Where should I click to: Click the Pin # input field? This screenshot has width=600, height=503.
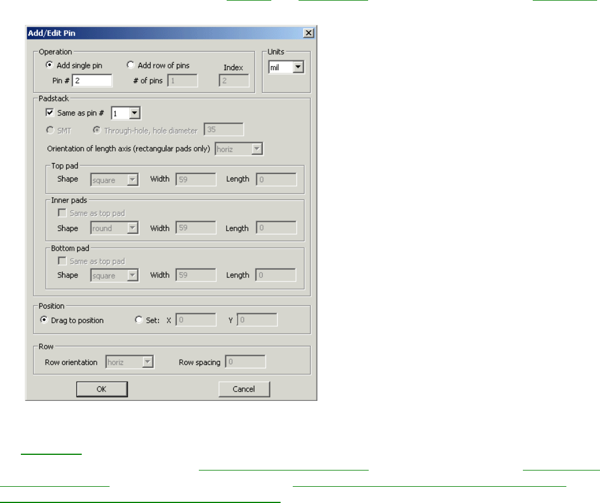(92, 81)
